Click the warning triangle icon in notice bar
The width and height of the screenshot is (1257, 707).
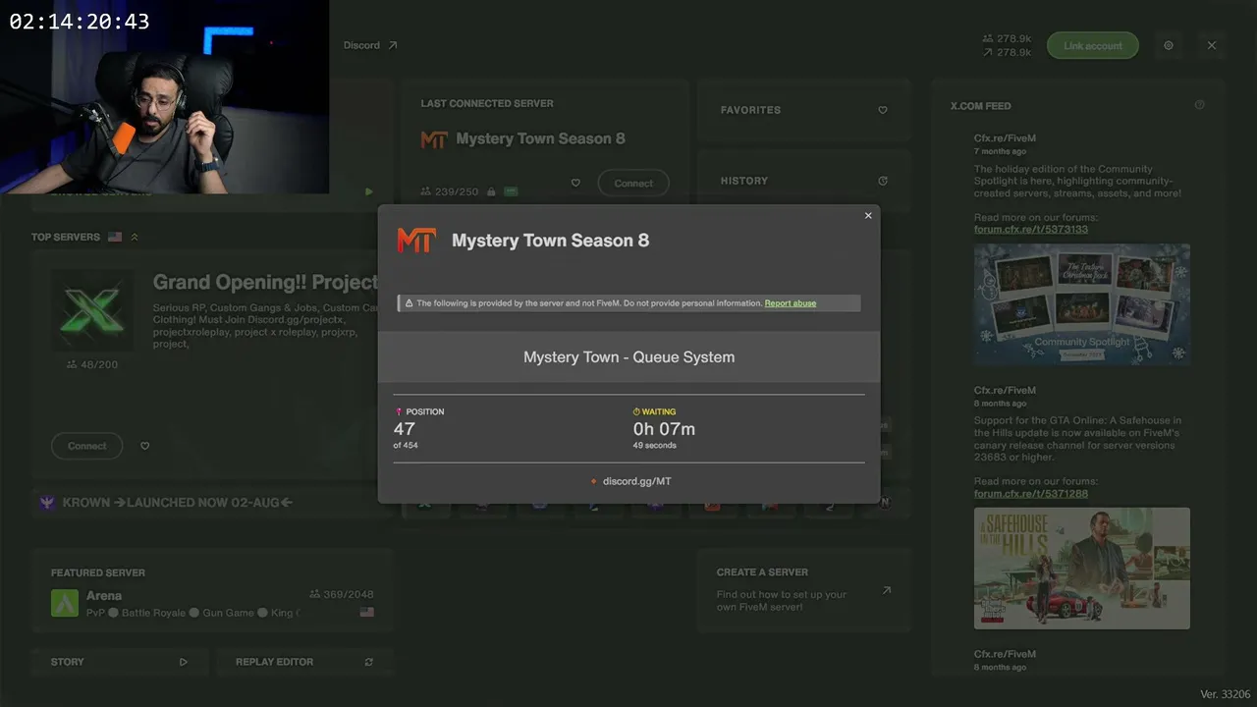point(409,303)
